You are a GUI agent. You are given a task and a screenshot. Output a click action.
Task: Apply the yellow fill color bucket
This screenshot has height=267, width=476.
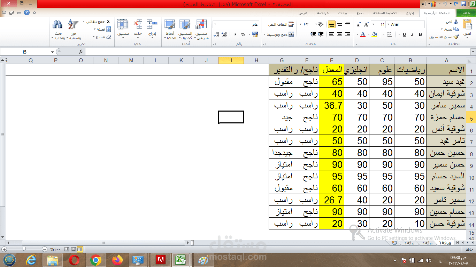(x=375, y=34)
